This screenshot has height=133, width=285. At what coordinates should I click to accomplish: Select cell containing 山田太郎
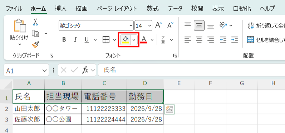click(29, 109)
